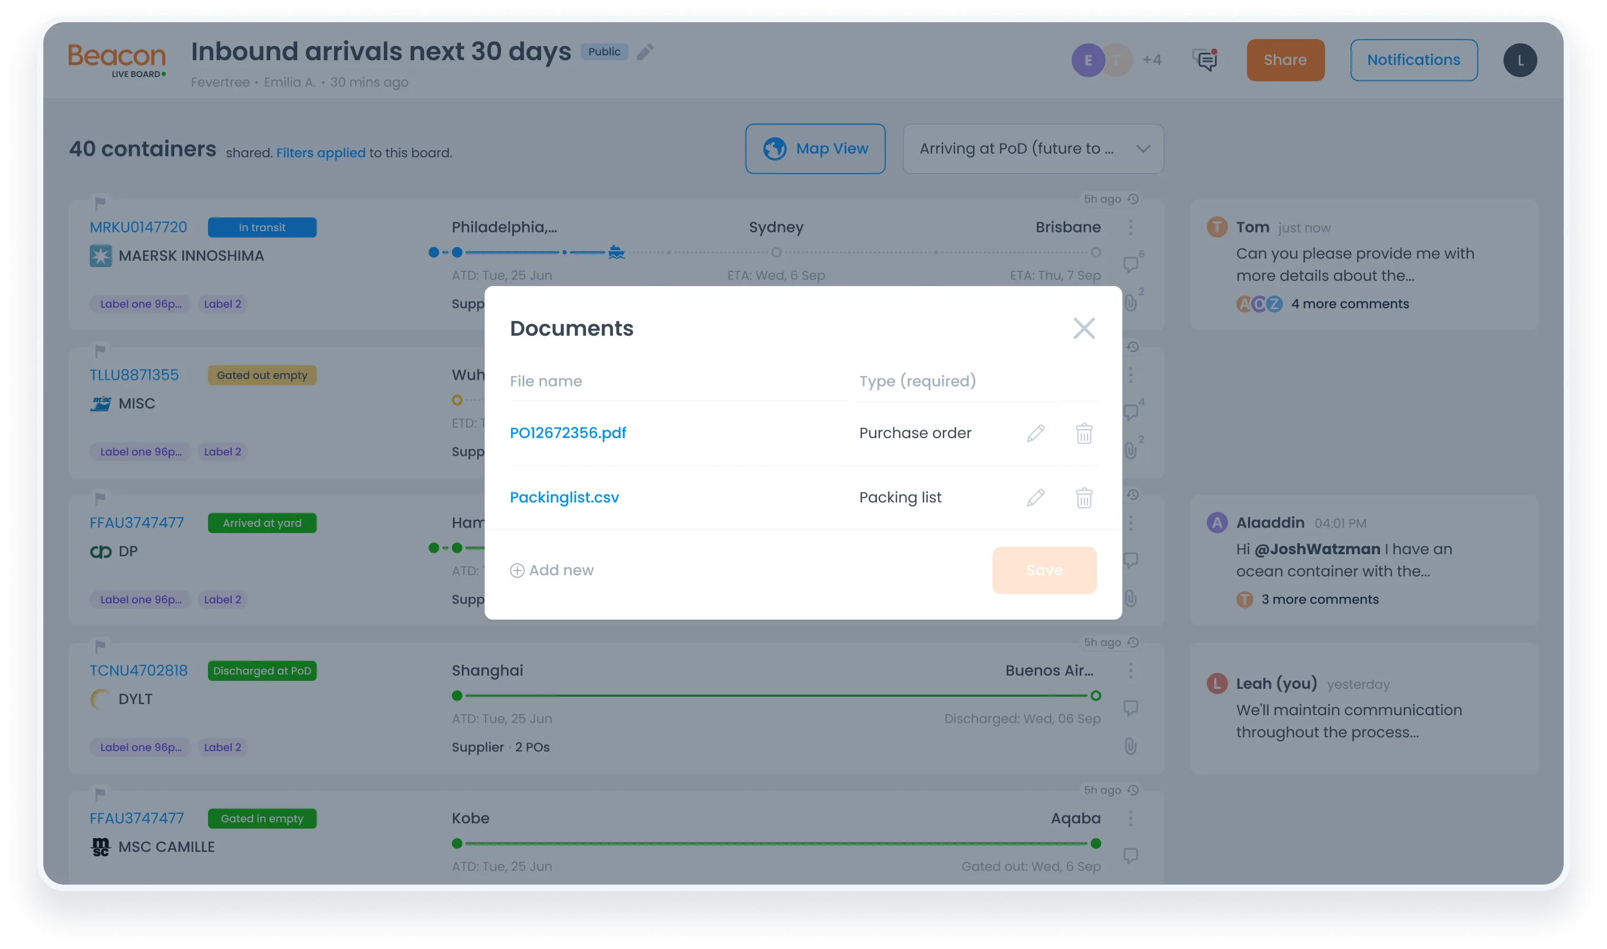Open the Notifications panel
Viewport: 1607px width, 949px height.
pos(1413,60)
